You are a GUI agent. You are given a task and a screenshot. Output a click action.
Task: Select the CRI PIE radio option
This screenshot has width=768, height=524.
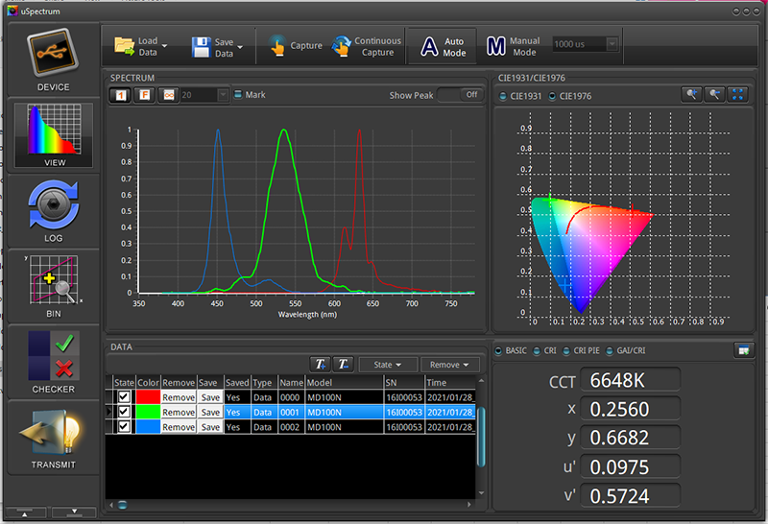click(566, 350)
